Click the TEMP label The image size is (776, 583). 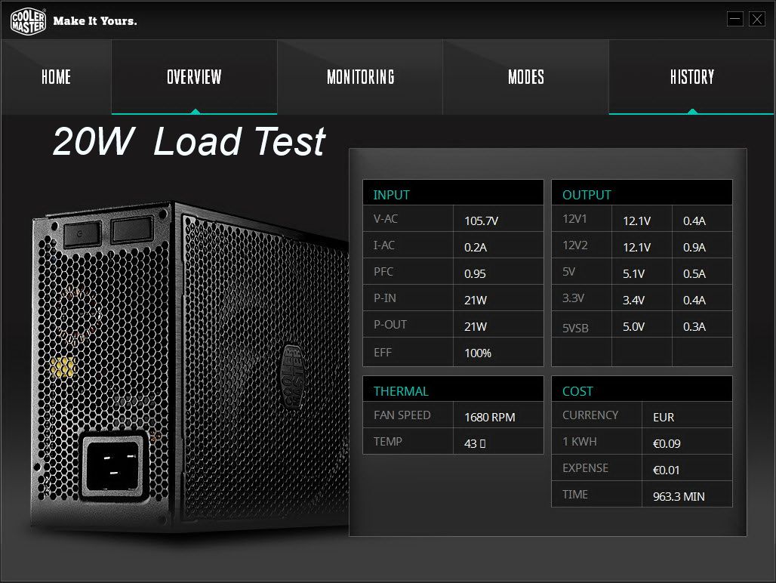coord(387,442)
